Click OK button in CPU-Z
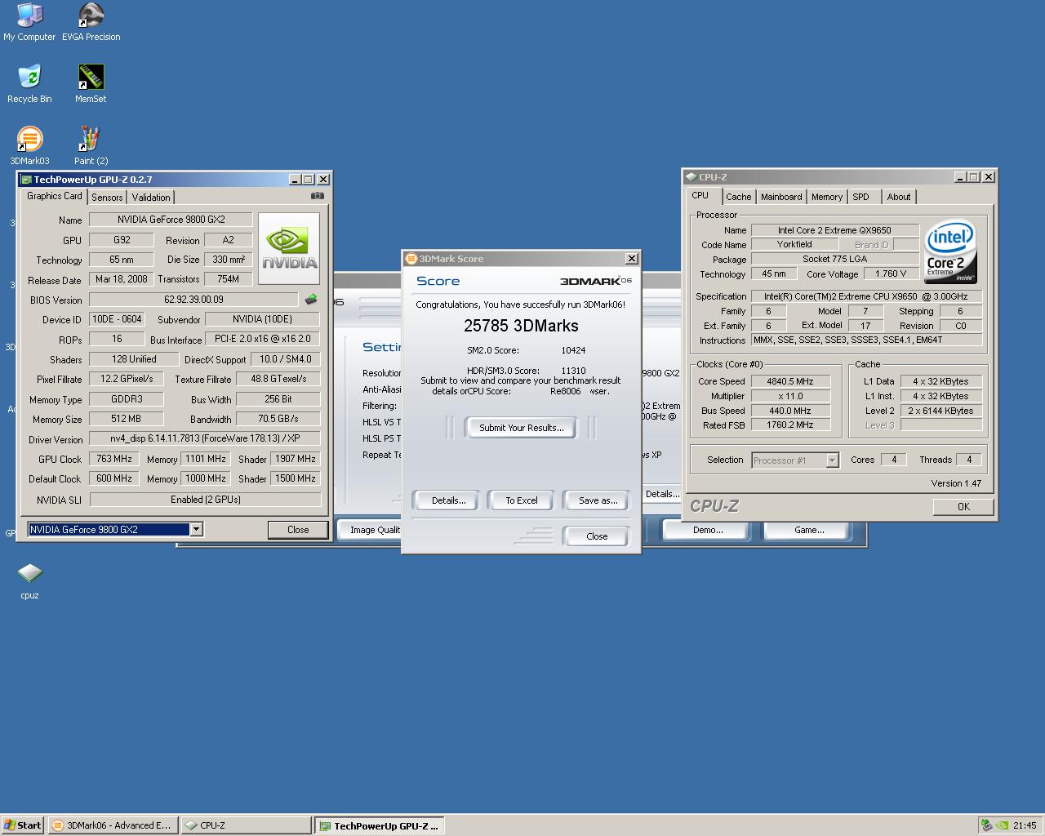The image size is (1045, 836). coord(963,507)
